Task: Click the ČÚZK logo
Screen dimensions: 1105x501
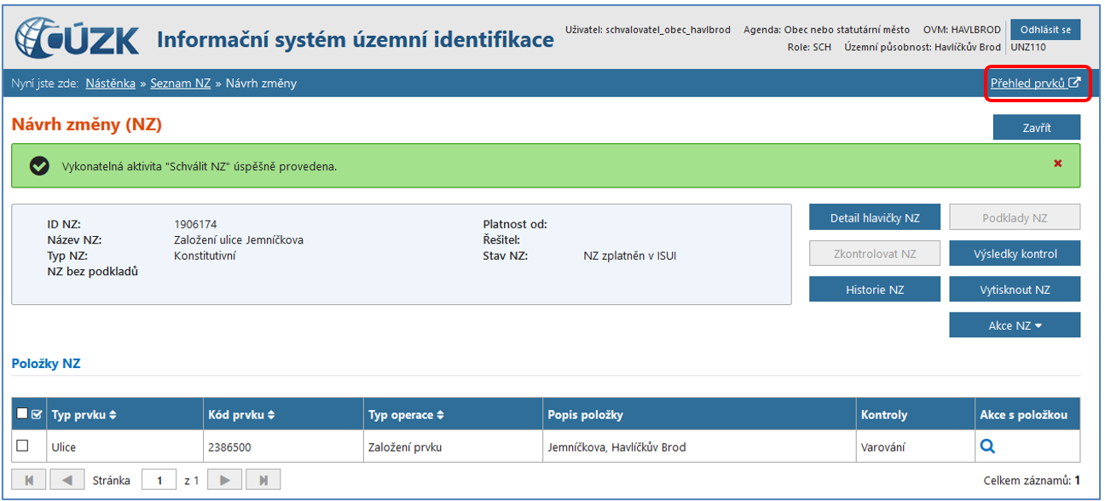Action: point(78,39)
